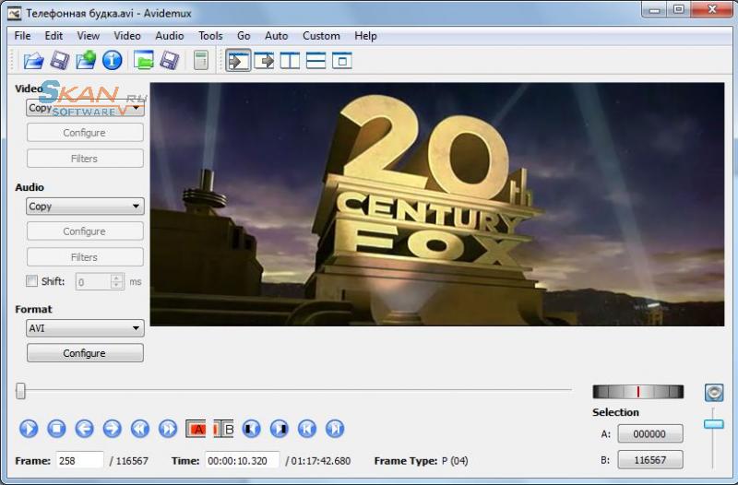Screen dimensions: 738x485
Task: Click the Append video icon with green plus
Action: [86, 61]
